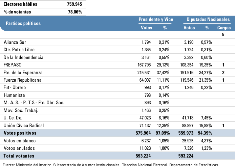Click the Humanista party row label
Image resolution: width=235 pixels, height=168 pixels.
click(14, 95)
